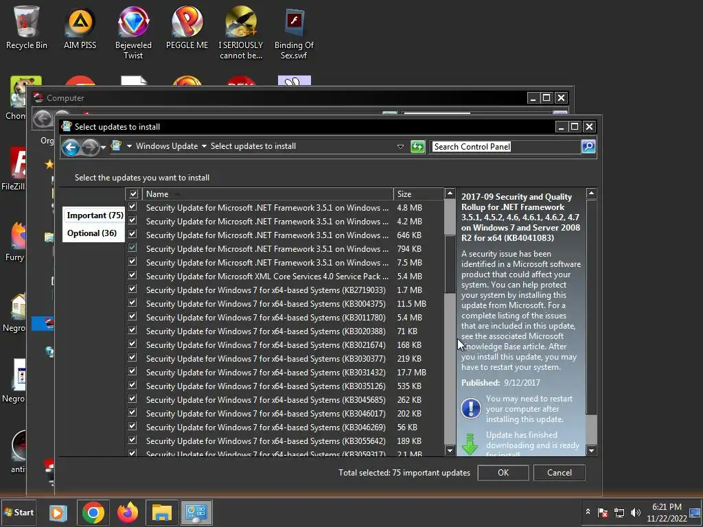Viewport: 703px width, 527px height.
Task: Expand the dropdown arrow after Windows Update breadcrumb
Action: coord(204,146)
